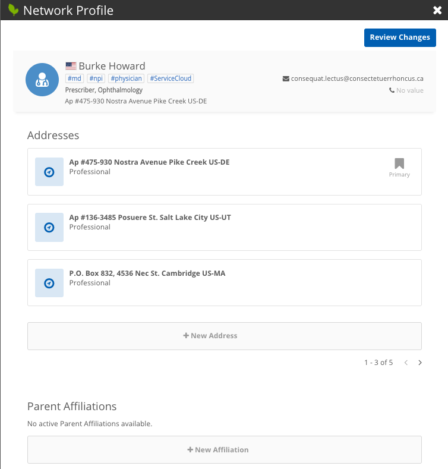Open the Posuere St. Salt Lake City address
Image resolution: width=448 pixels, height=469 pixels.
(150, 218)
